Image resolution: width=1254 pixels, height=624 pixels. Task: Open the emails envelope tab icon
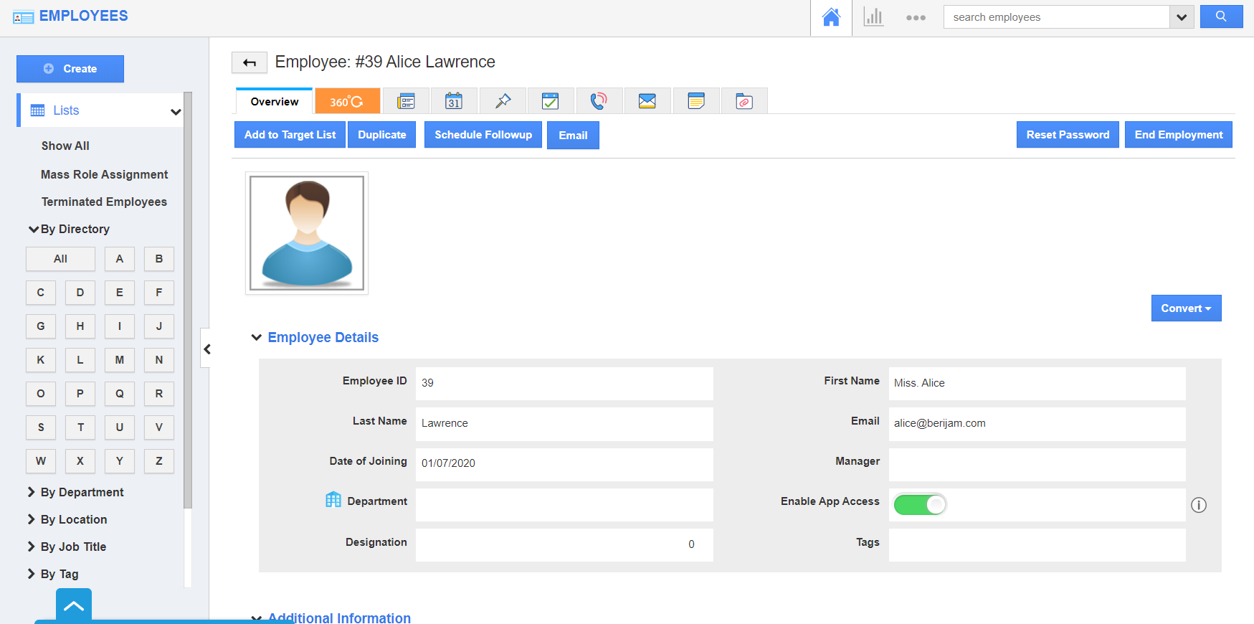click(x=647, y=101)
